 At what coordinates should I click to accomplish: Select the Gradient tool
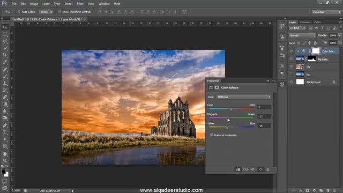point(5,104)
